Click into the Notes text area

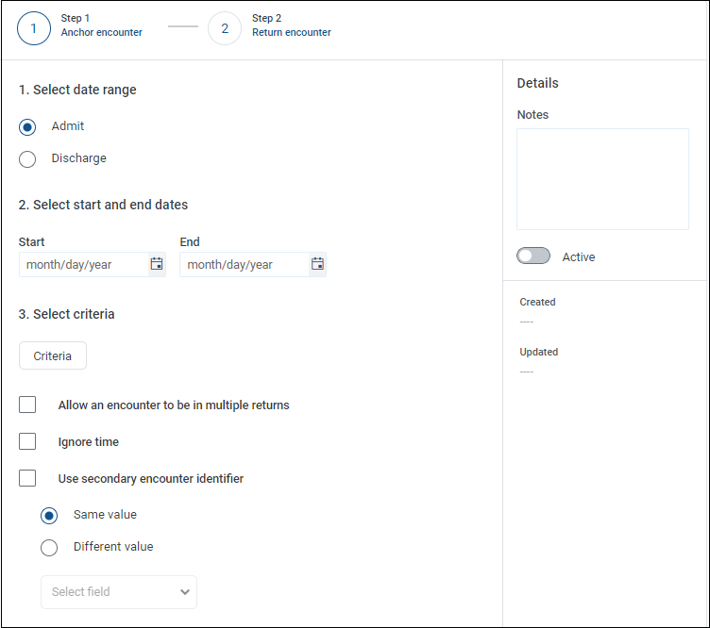pyautogui.click(x=602, y=179)
